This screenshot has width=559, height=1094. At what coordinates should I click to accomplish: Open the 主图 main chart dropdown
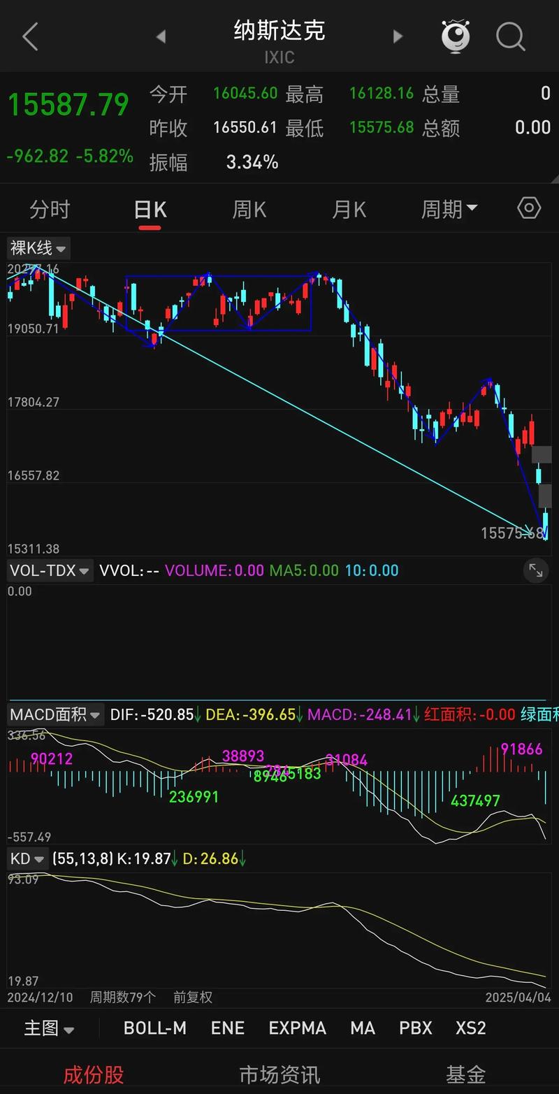pos(49,1028)
